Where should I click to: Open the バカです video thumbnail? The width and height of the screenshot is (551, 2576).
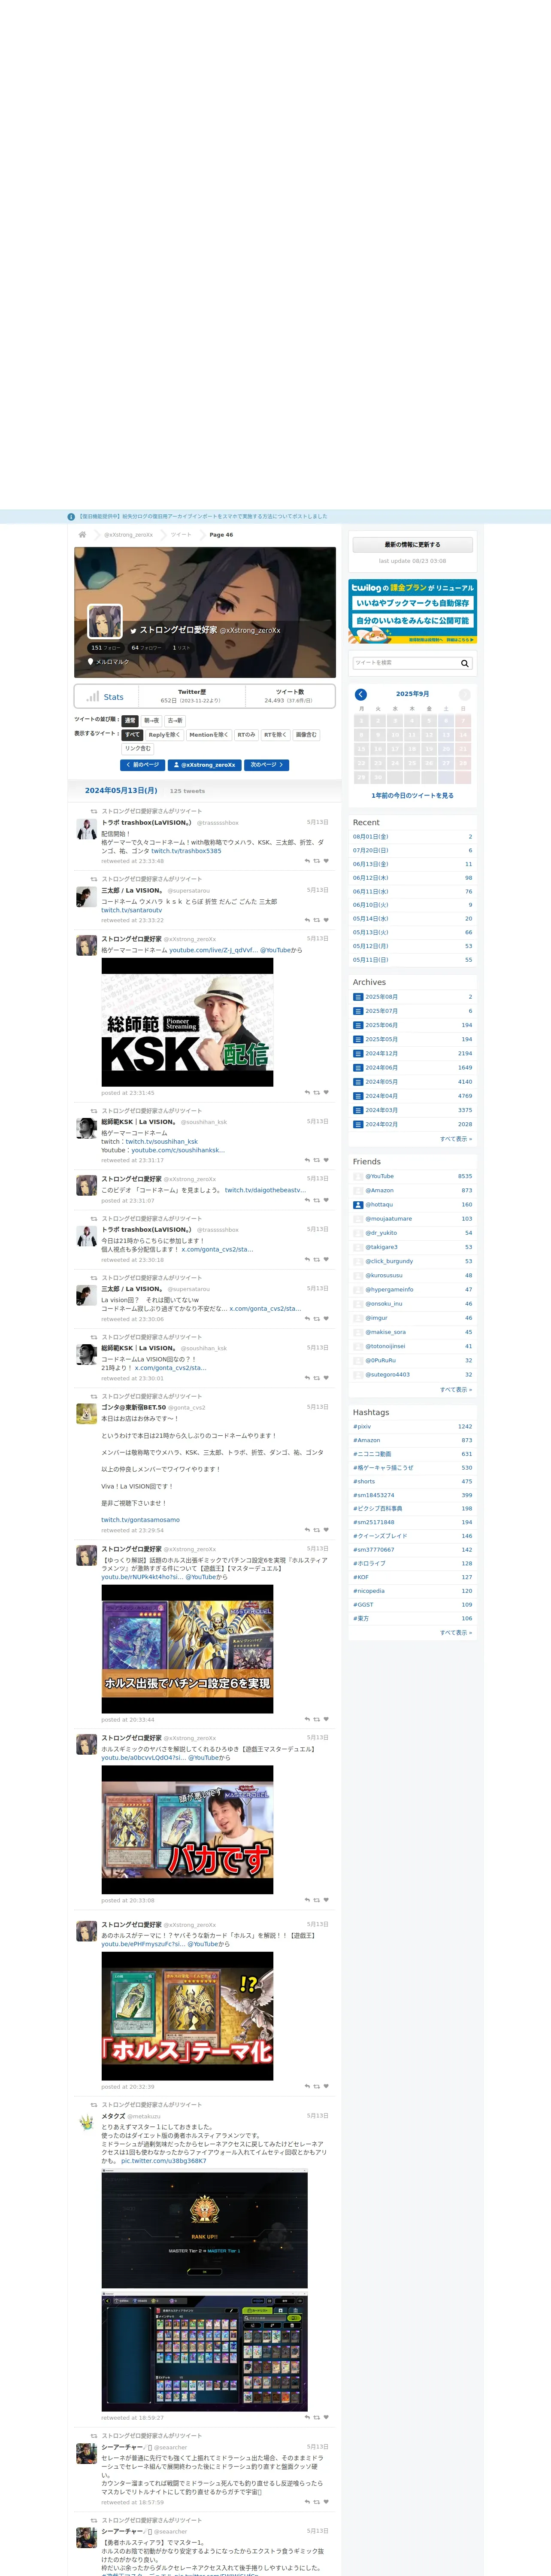[187, 1830]
